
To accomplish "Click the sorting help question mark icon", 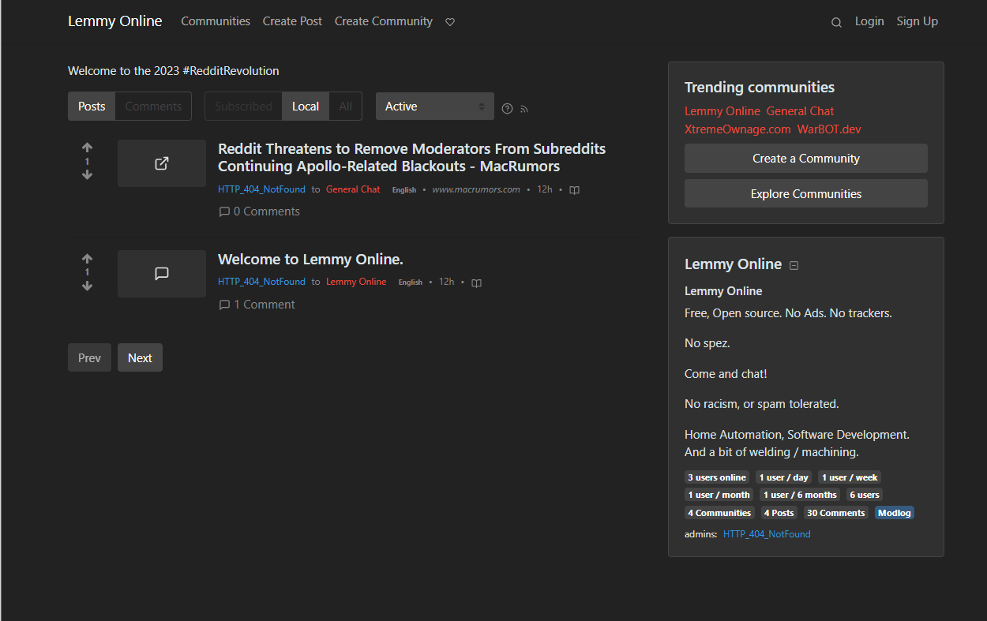I will [x=508, y=109].
